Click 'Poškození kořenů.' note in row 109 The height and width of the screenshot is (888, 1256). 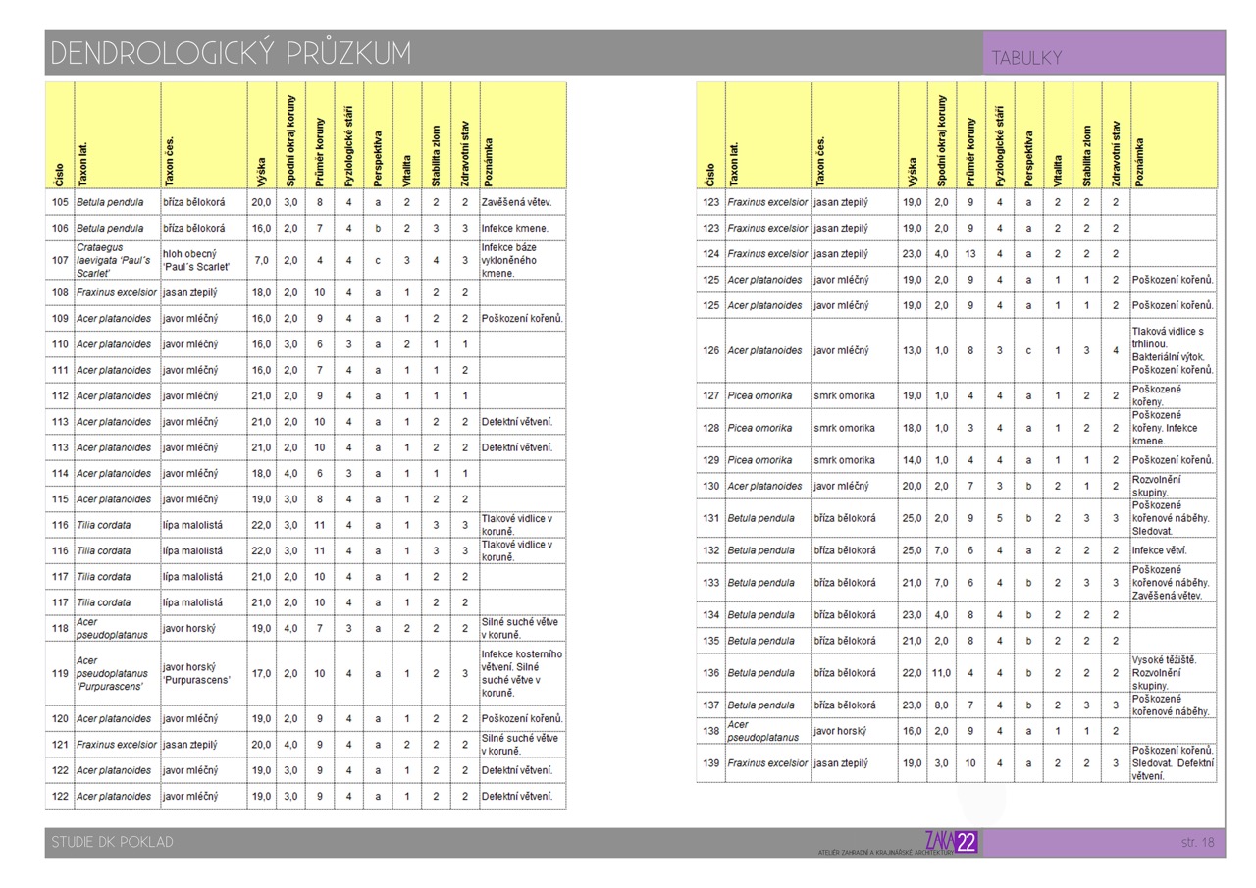click(x=522, y=319)
